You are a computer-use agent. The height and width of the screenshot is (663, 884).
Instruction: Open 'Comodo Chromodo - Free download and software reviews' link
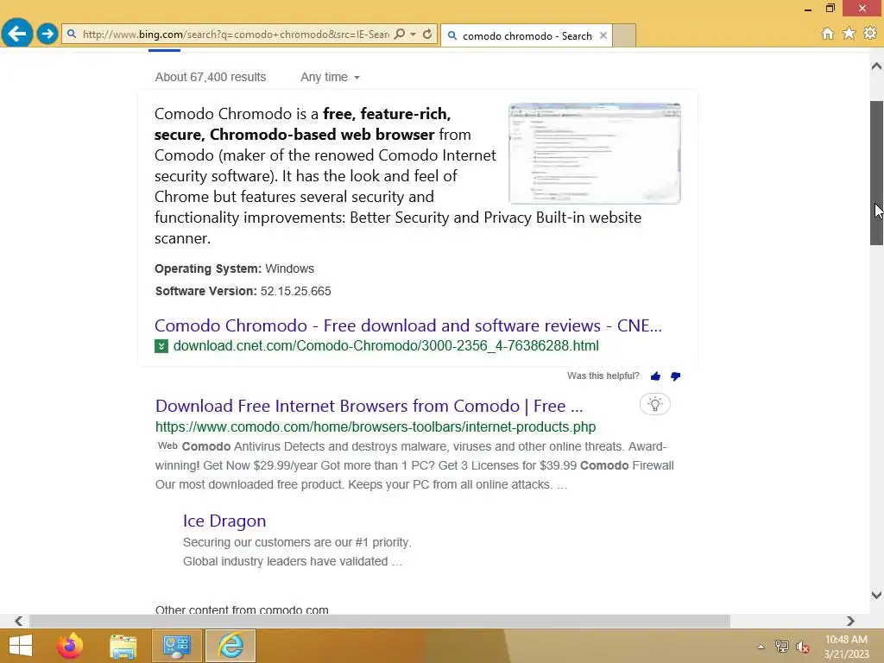[x=408, y=325]
